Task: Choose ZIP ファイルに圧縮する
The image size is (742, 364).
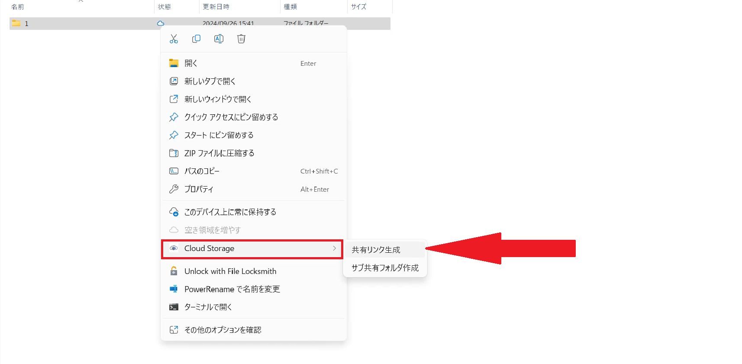Action: point(253,153)
